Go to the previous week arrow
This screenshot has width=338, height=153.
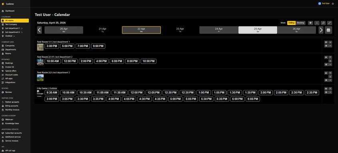click(39, 30)
